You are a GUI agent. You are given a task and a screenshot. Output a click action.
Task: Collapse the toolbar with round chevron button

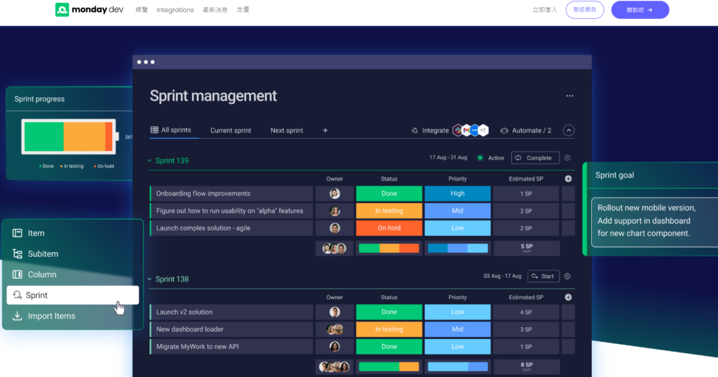(x=569, y=131)
